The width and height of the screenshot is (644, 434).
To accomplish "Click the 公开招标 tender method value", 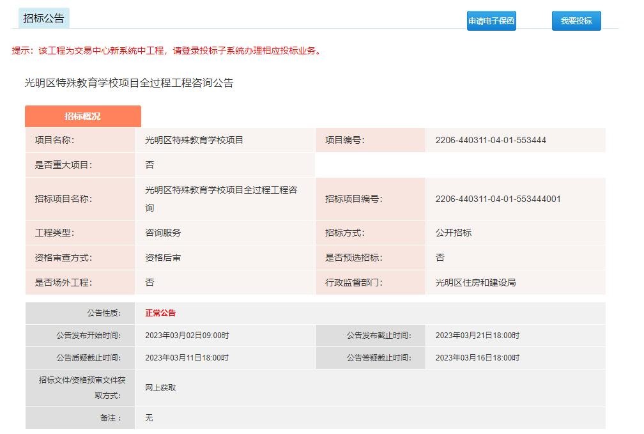I will [x=453, y=233].
